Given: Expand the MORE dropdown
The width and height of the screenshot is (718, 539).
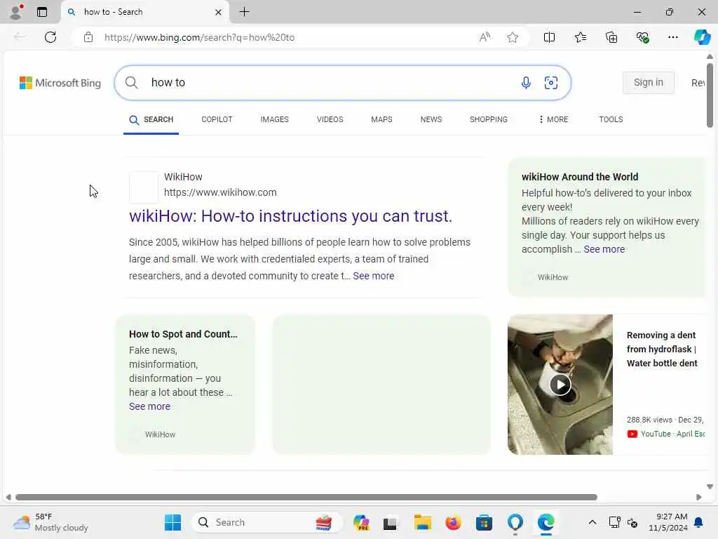Looking at the screenshot, I should (553, 119).
